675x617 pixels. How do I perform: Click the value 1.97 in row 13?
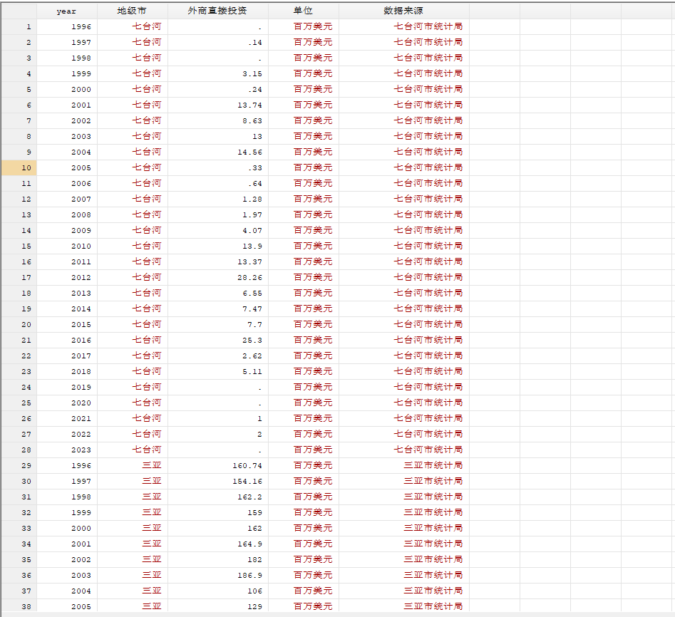252,214
